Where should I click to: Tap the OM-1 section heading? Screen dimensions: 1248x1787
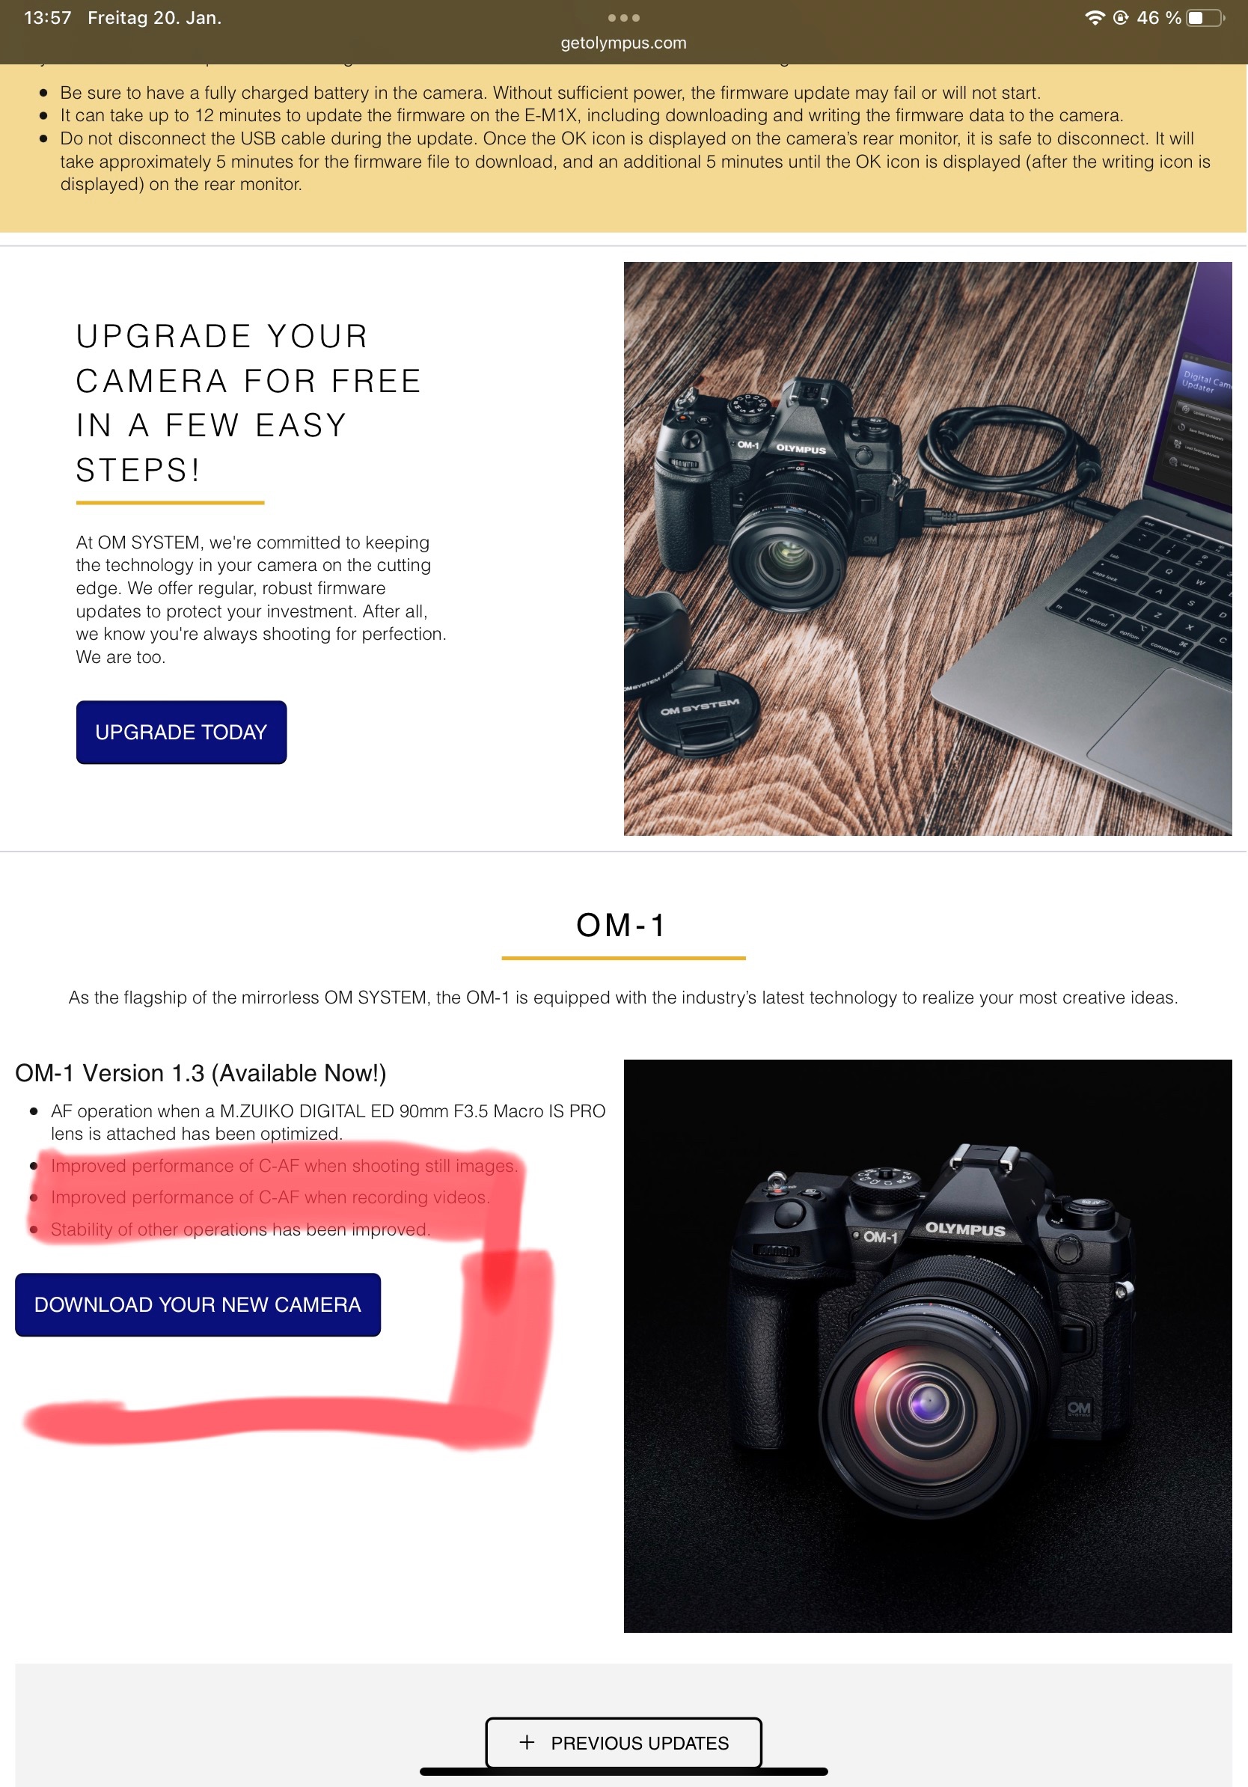[622, 925]
